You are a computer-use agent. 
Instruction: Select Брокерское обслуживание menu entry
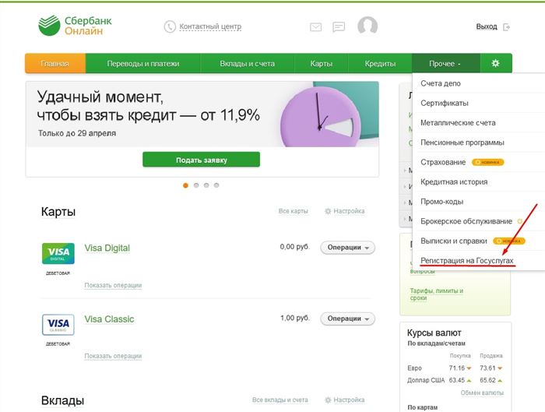click(x=478, y=221)
